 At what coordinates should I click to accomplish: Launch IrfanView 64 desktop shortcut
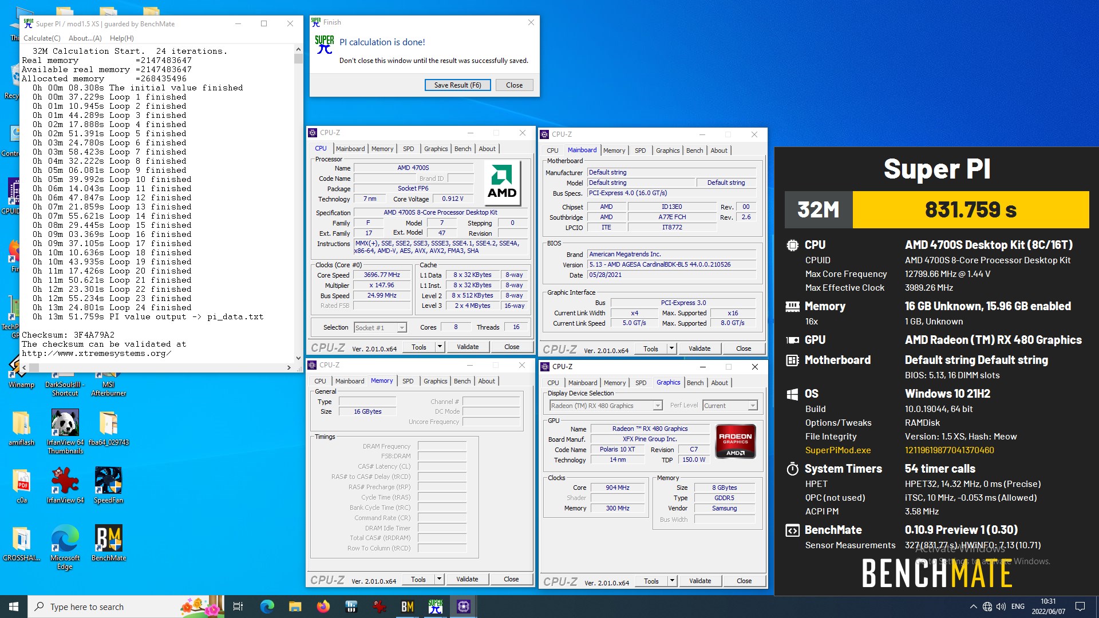pos(65,485)
